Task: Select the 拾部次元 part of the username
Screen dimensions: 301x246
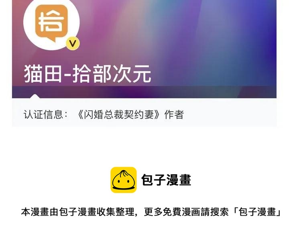Action: [112, 74]
